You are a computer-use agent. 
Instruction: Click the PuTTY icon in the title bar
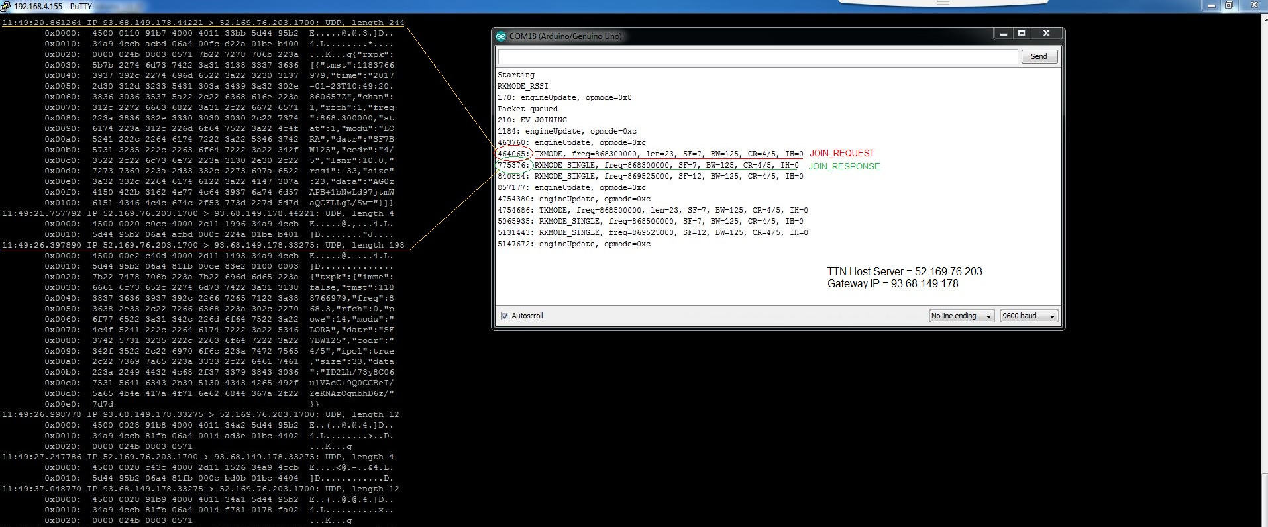click(x=5, y=6)
